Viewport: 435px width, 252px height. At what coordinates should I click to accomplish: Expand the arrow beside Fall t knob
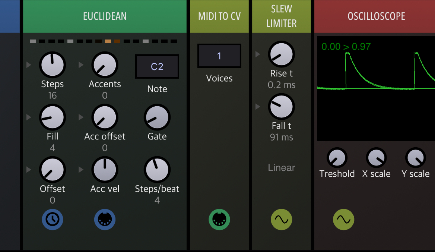[x=258, y=106]
